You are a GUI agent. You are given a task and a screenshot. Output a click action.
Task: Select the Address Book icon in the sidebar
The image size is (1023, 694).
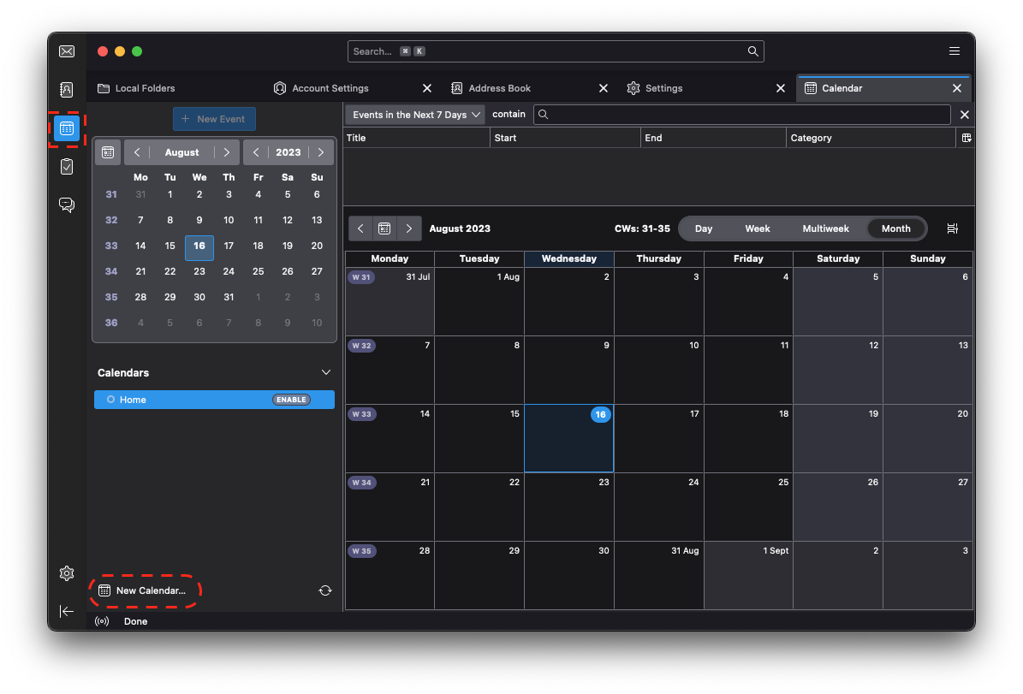click(x=67, y=89)
